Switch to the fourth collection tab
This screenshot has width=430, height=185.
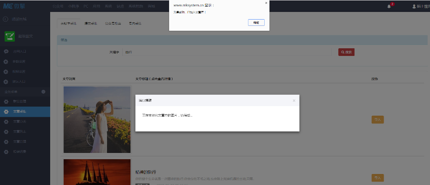pos(135,23)
